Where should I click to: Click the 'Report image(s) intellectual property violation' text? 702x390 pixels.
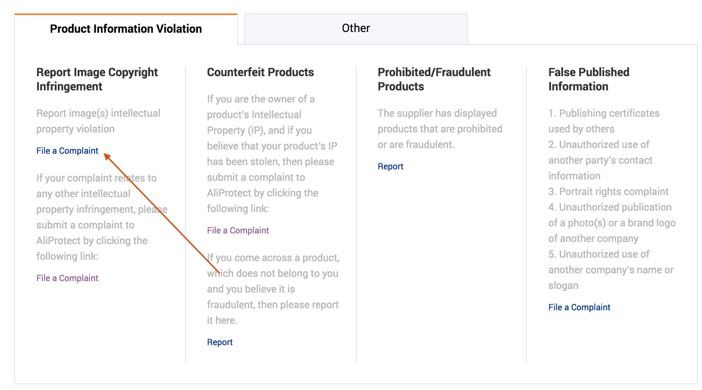coord(98,121)
